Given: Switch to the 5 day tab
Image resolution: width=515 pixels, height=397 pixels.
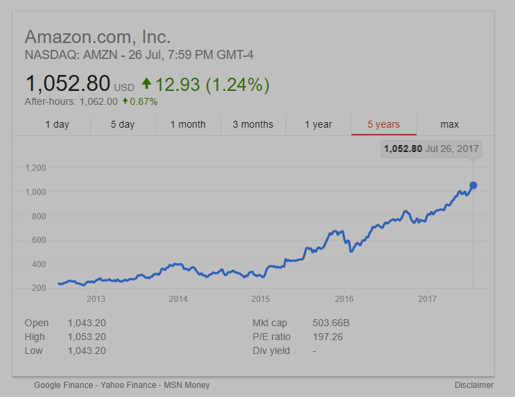Looking at the screenshot, I should click(x=123, y=125).
